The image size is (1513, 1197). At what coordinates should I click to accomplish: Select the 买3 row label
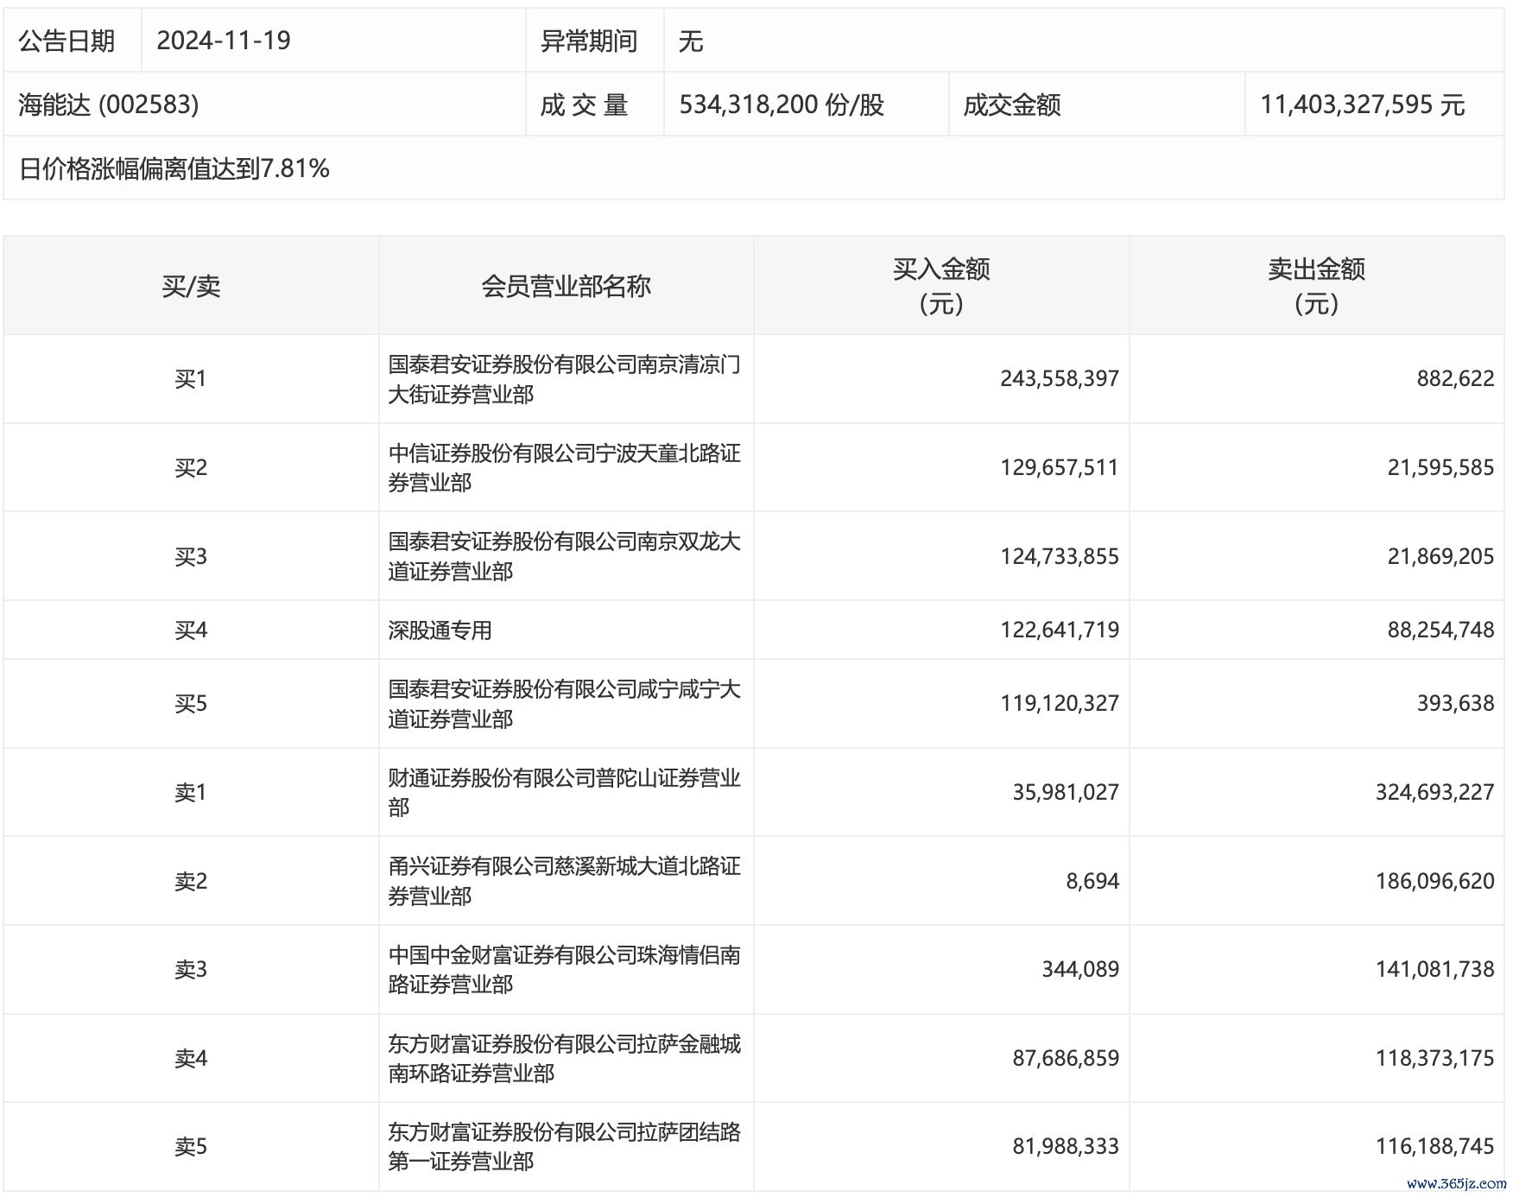click(191, 557)
